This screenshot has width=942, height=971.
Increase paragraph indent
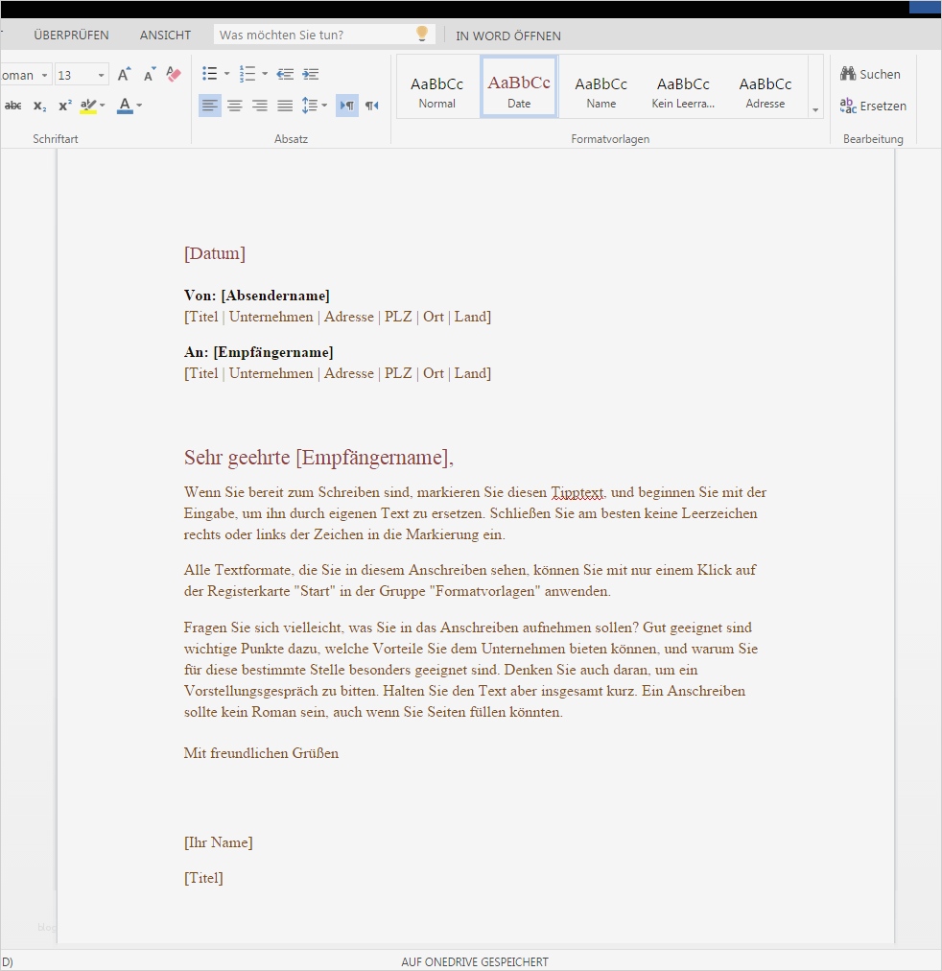click(x=311, y=74)
